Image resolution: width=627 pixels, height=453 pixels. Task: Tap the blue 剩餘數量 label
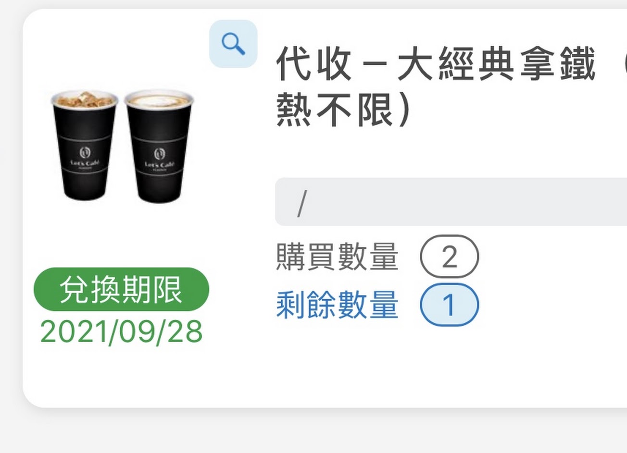point(338,305)
